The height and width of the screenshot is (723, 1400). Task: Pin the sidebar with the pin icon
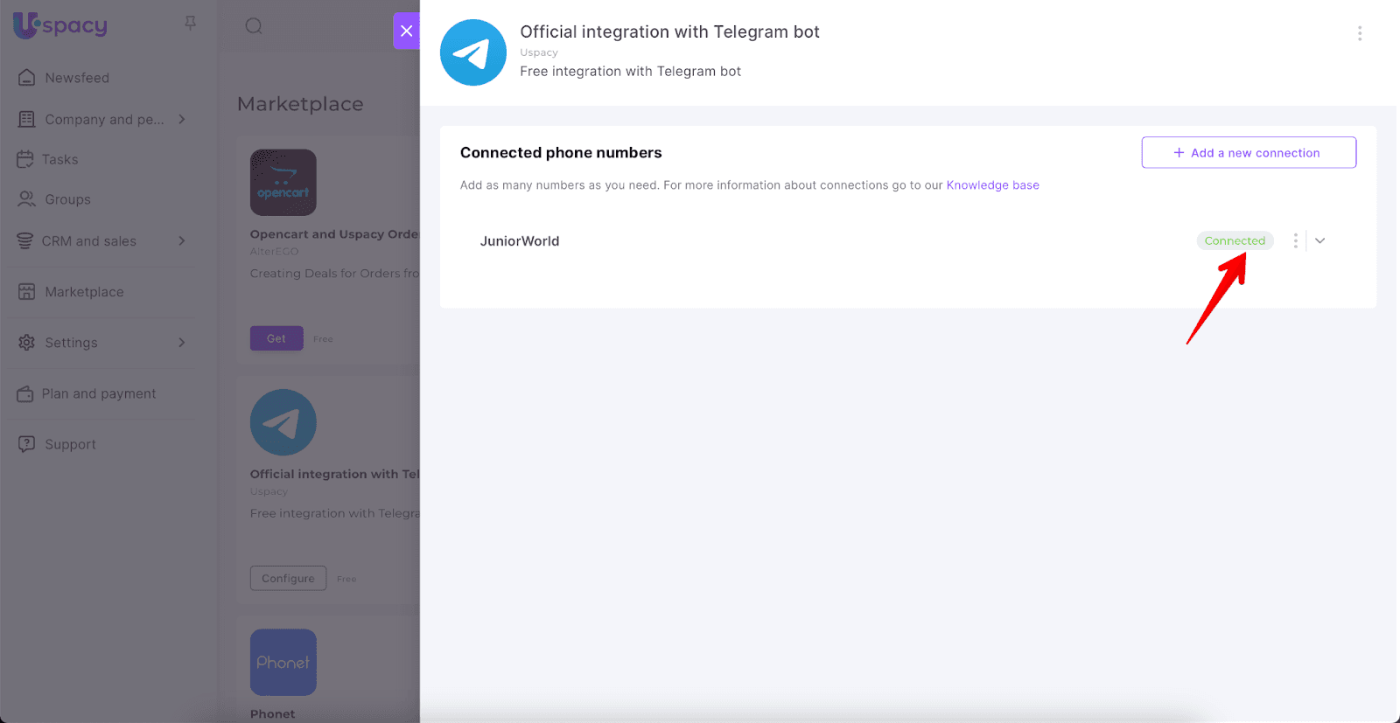pos(190,24)
